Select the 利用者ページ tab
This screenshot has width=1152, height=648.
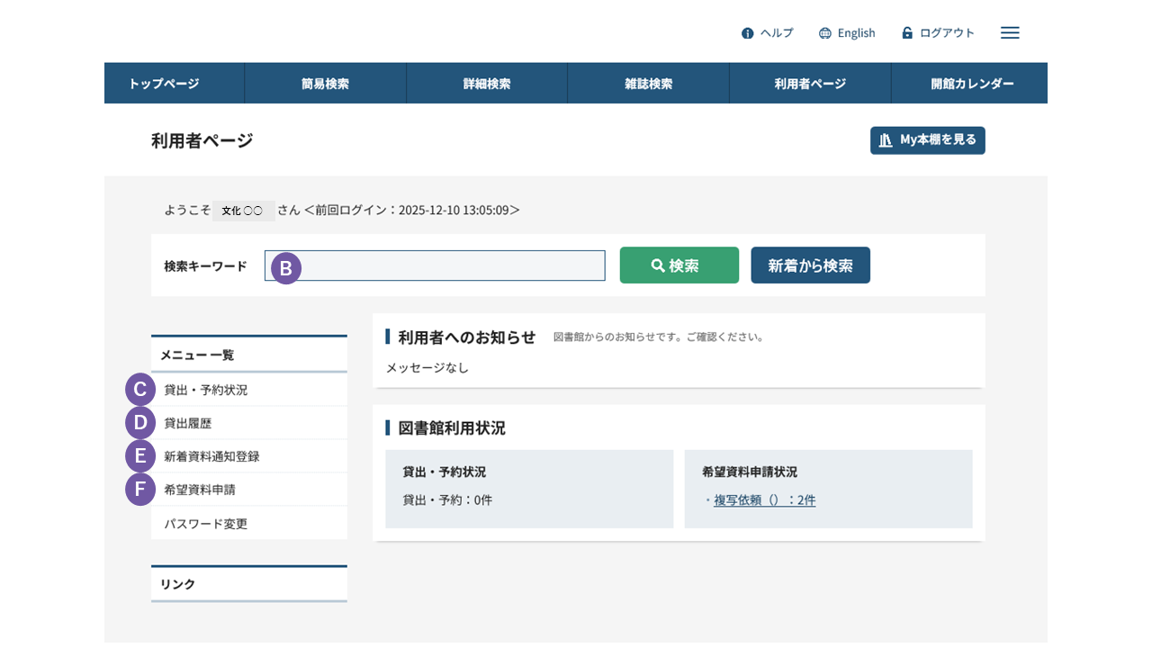[810, 84]
